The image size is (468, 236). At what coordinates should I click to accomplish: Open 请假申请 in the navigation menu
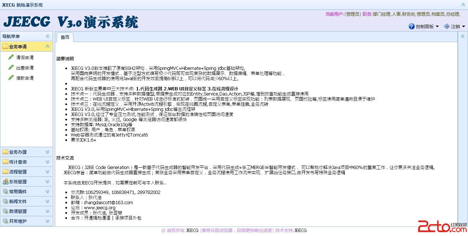25,57
